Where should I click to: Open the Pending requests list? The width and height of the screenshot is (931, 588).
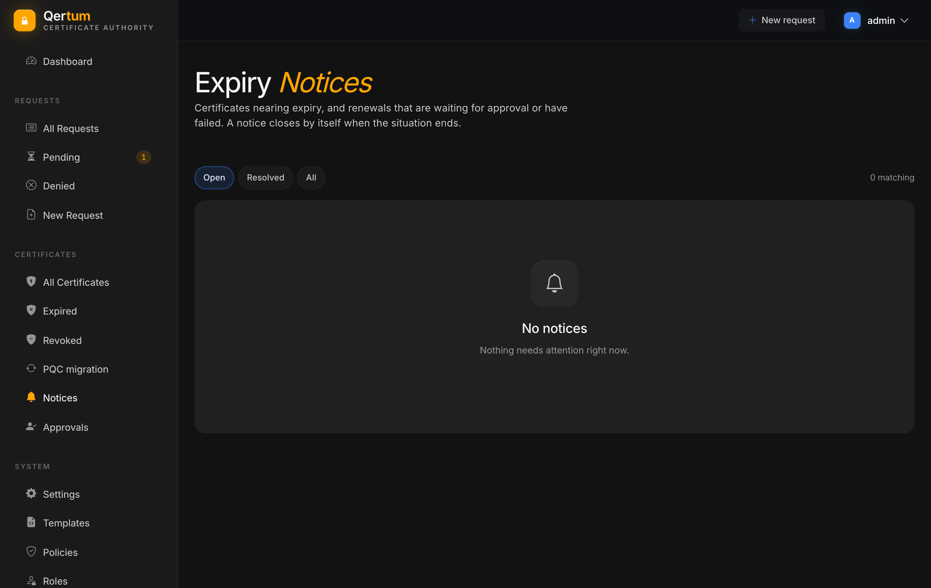coord(89,157)
